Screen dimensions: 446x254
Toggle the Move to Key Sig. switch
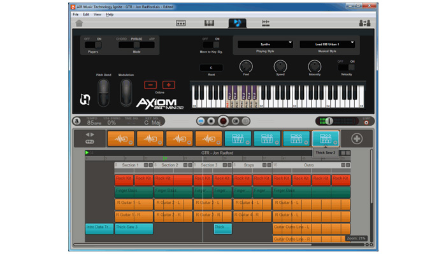[213, 44]
